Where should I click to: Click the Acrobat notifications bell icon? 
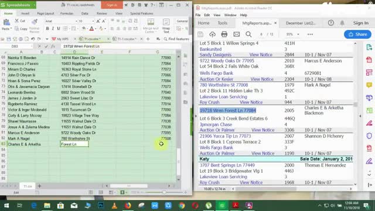[x=342, y=23]
